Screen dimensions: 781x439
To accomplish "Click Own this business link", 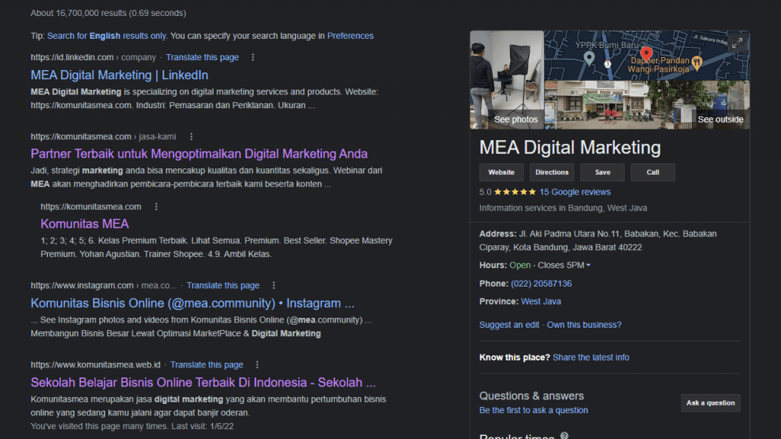I will coord(584,325).
